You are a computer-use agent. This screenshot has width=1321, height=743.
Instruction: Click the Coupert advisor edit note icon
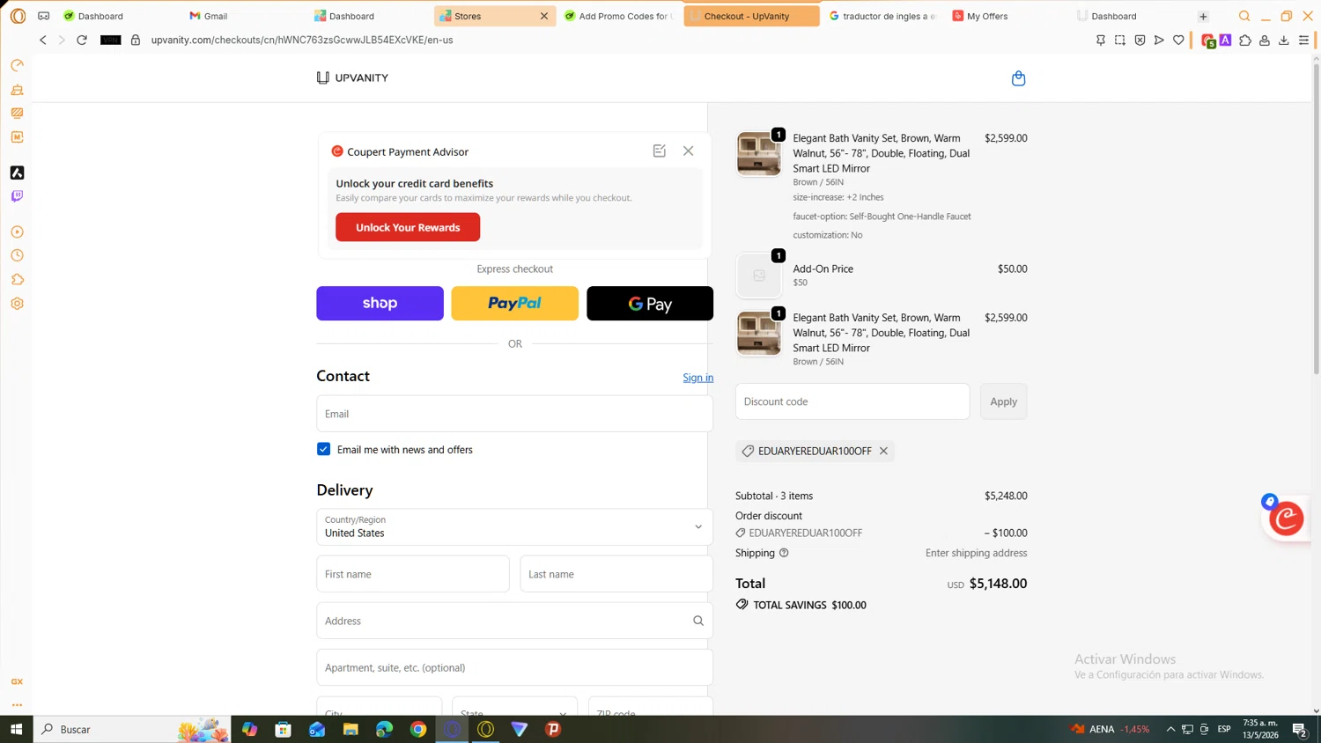point(659,151)
